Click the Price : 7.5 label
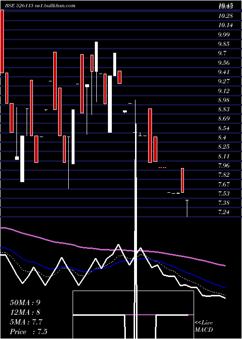Screen dimensions: 242x339 29,332
